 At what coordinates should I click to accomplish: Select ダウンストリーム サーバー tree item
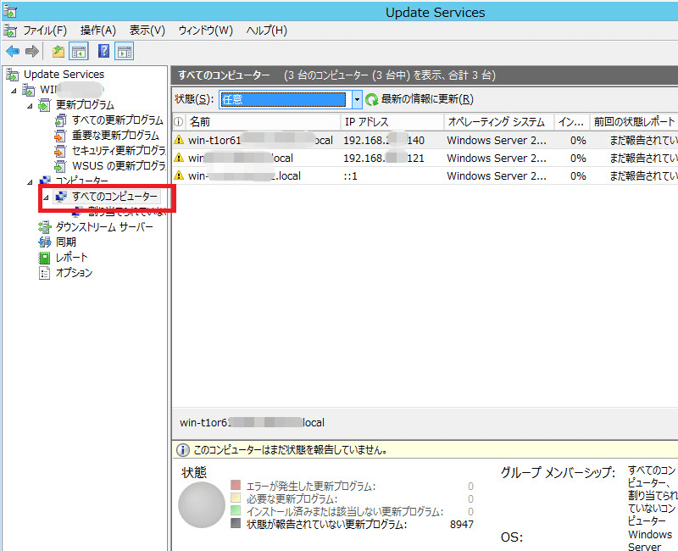coord(104,227)
